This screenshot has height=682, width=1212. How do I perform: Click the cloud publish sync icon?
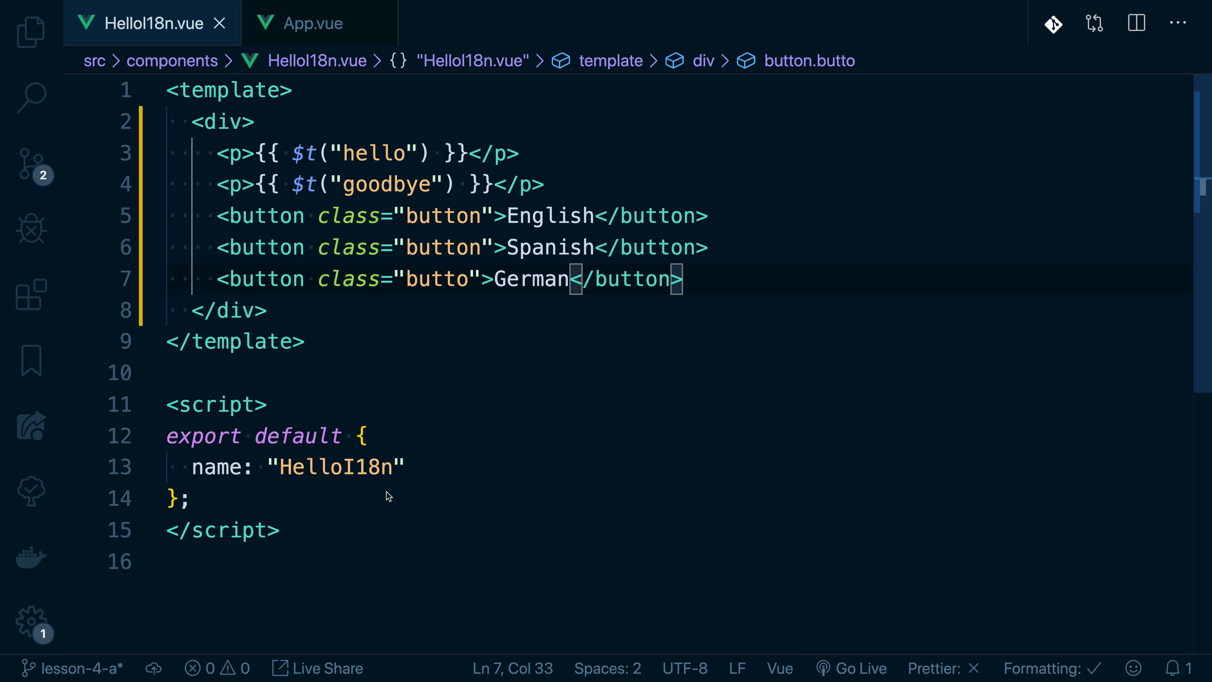pos(153,668)
